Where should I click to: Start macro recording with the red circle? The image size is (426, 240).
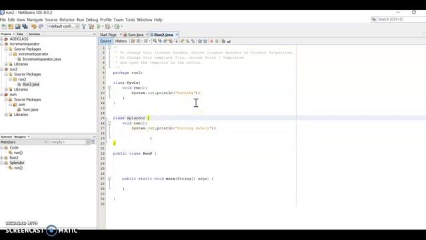[212, 41]
